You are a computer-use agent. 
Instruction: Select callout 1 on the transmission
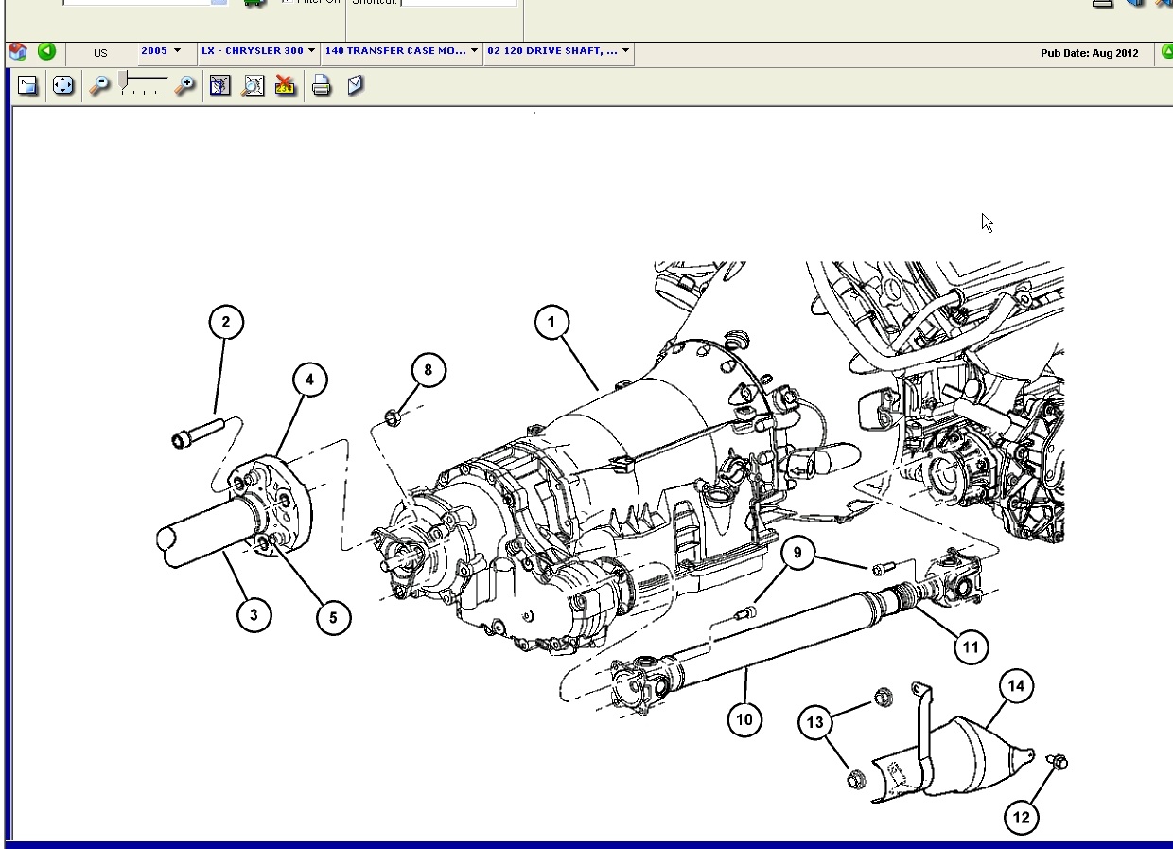[x=551, y=322]
